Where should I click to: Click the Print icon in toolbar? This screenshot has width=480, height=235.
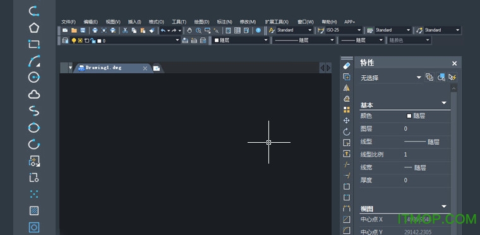pos(95,30)
